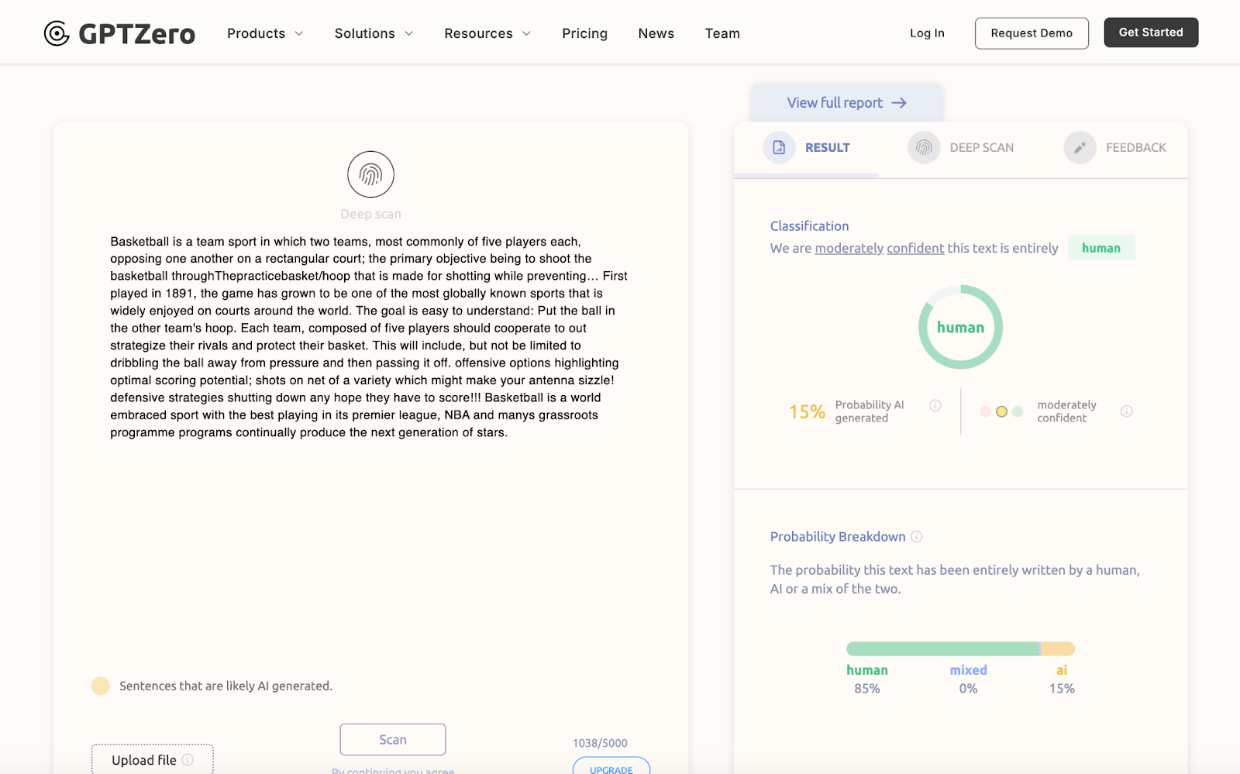Click the 'Probability Breakdown' heading
Image resolution: width=1240 pixels, height=774 pixels.
pyautogui.click(x=838, y=537)
